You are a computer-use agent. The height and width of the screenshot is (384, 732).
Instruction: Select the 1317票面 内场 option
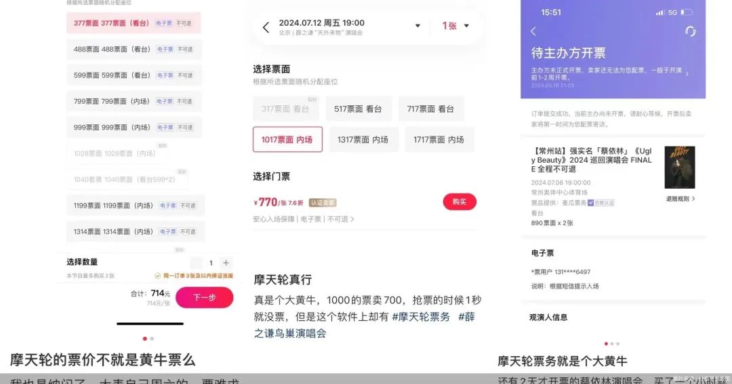[x=363, y=140]
